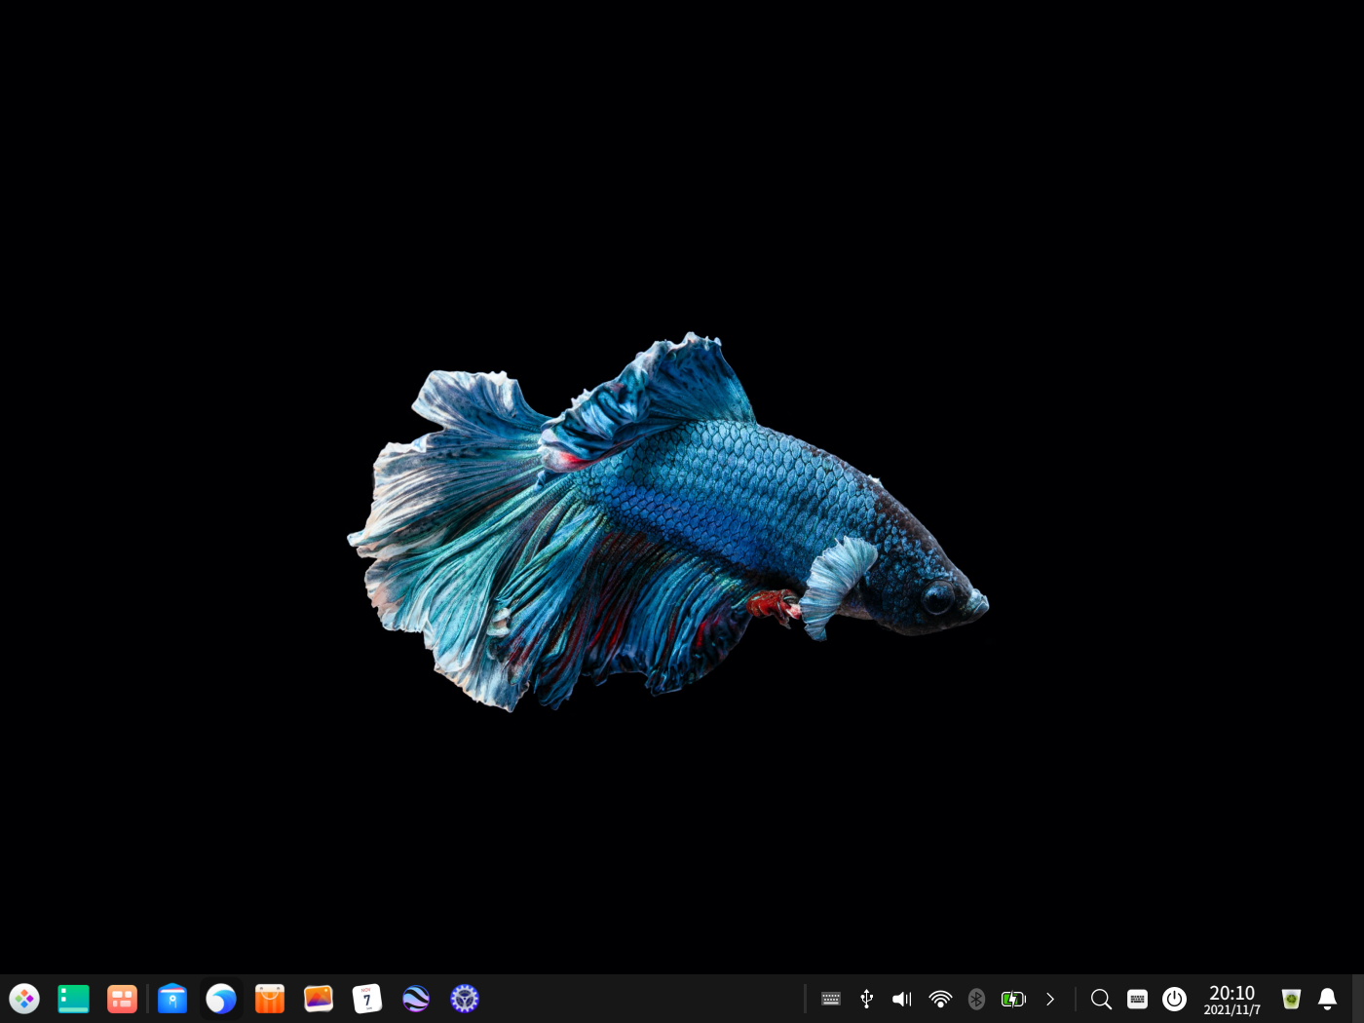The image size is (1364, 1023).
Task: Open Multitasking View in the dock
Action: pyautogui.click(x=122, y=999)
